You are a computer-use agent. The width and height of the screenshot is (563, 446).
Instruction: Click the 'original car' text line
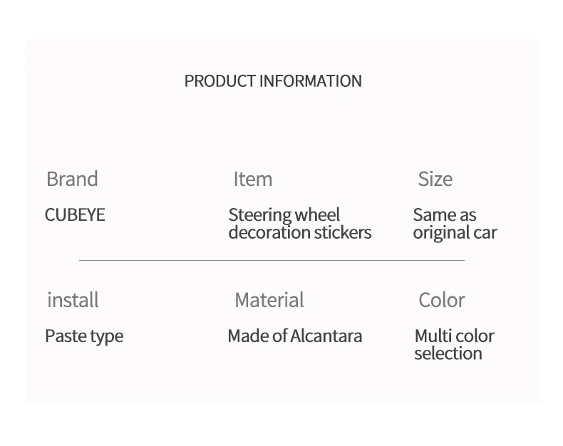[x=455, y=233]
